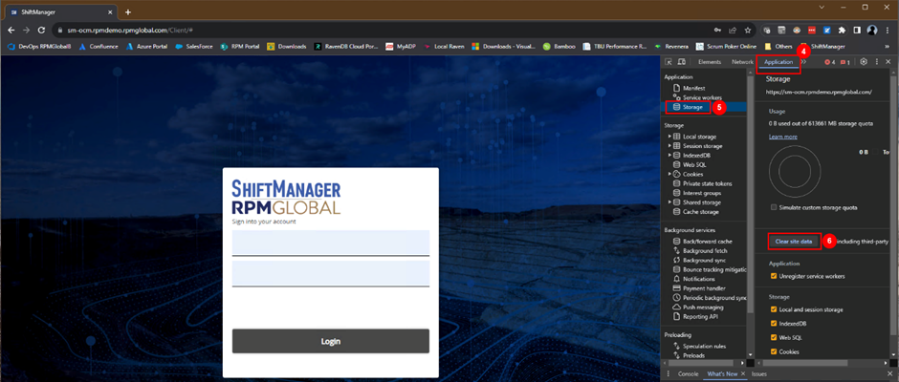Open Chrome three-dot menu
This screenshot has height=382, width=899.
887,30
